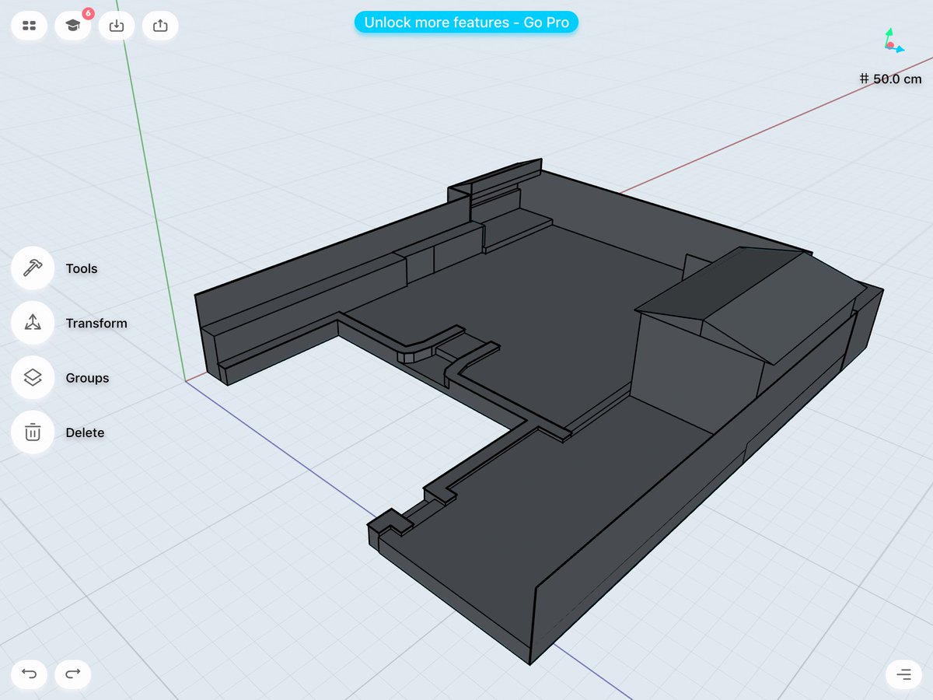Open the Groups layers icon

coord(33,378)
